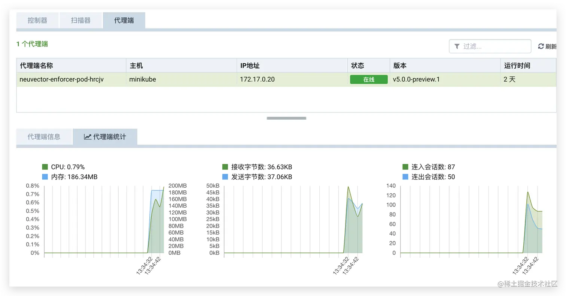The image size is (566, 296).
Task: Click the 刷新 refresh button
Action: (x=547, y=46)
